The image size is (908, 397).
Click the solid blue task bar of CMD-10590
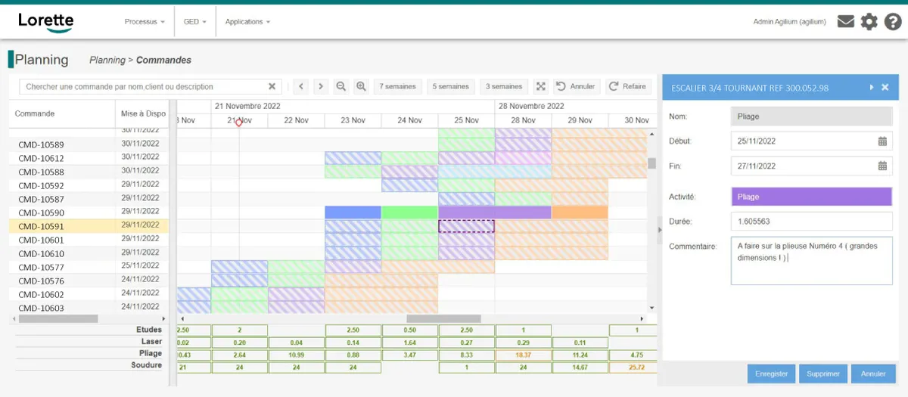click(353, 212)
